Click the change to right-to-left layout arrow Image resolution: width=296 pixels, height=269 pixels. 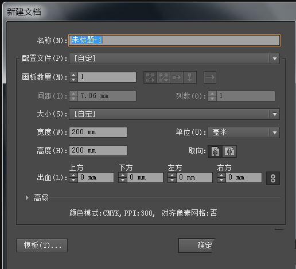(210, 77)
